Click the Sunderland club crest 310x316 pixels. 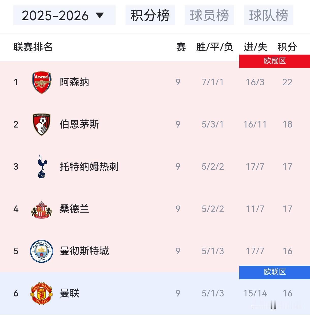42,209
